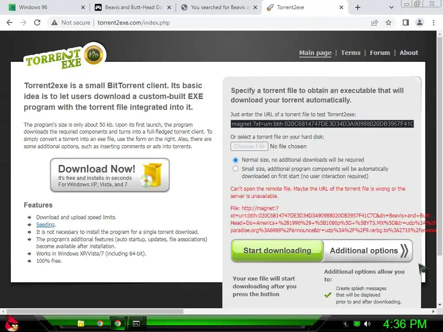The height and width of the screenshot is (332, 443).
Task: Click the green checkmark beside splash messages
Action: pos(328,295)
